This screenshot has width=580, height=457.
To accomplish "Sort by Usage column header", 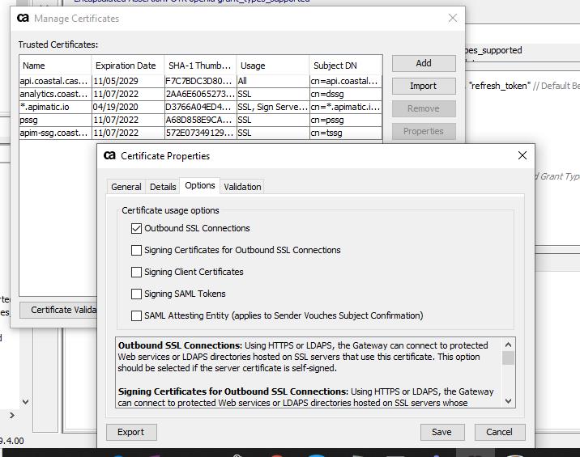I will point(273,66).
